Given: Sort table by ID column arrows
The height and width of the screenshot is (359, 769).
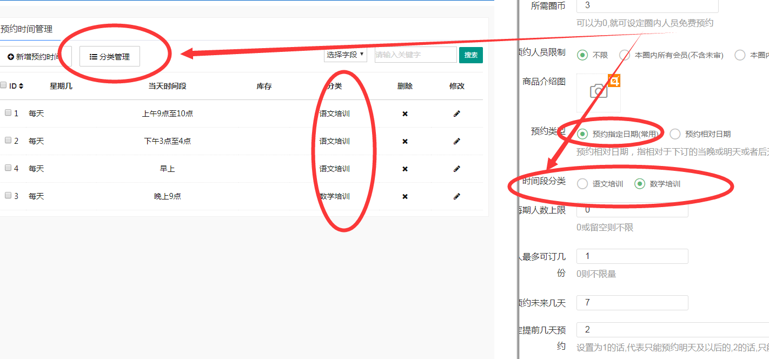Looking at the screenshot, I should point(21,86).
